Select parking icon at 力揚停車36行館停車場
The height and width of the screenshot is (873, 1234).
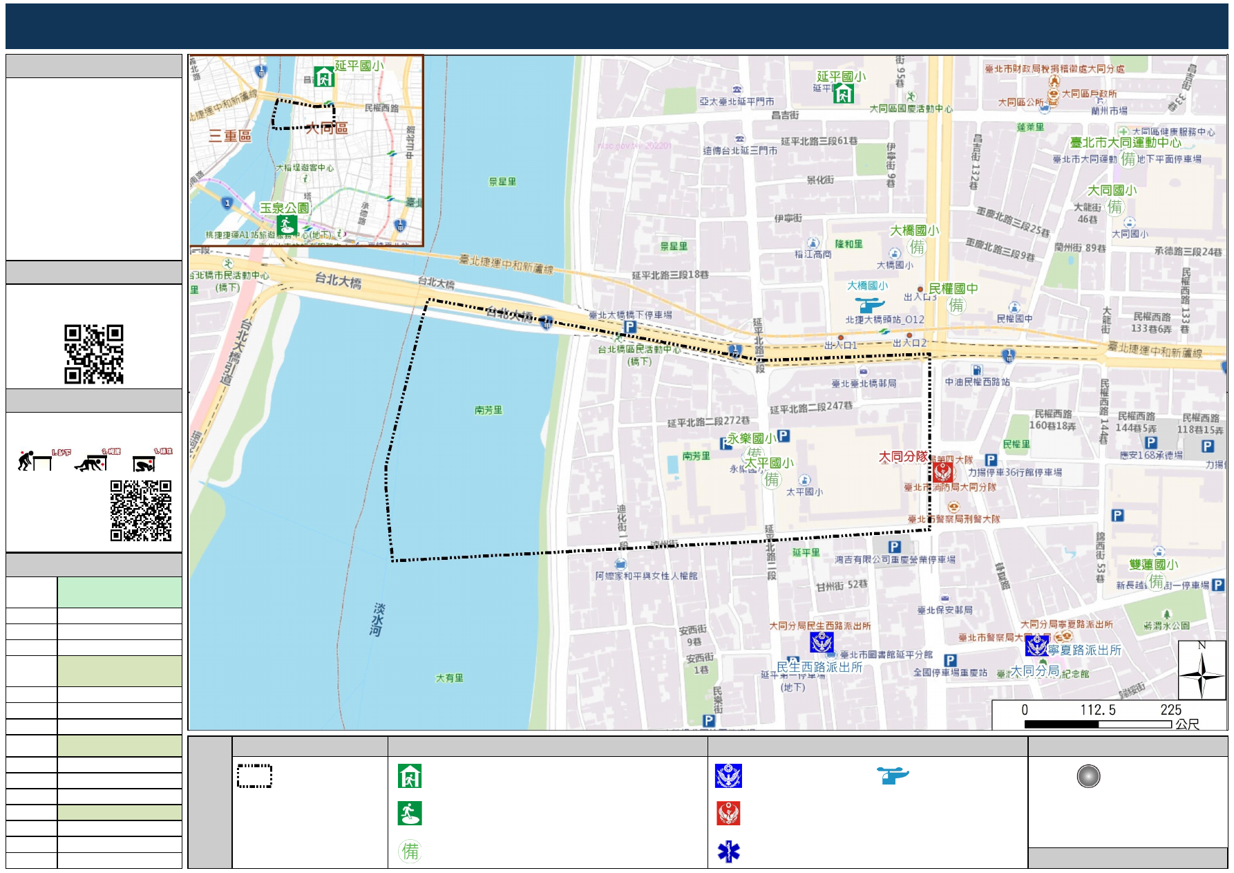(x=991, y=460)
